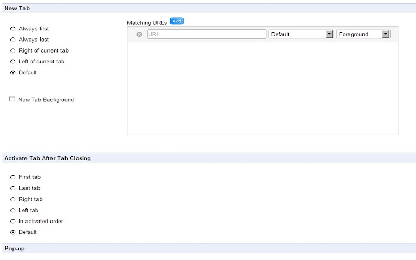Select the Always first radio option
The width and height of the screenshot is (416, 260).
click(12, 29)
